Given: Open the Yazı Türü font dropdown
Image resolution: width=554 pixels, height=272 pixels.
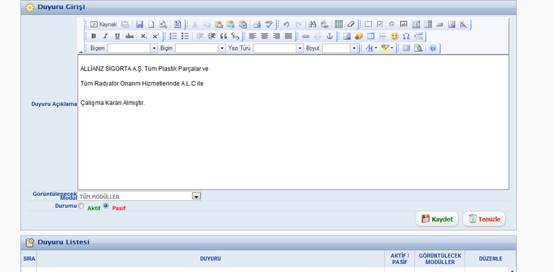Looking at the screenshot, I should [x=300, y=48].
